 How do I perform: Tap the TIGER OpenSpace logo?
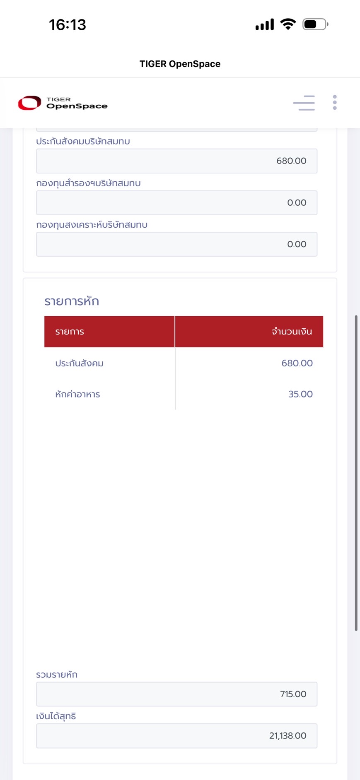[x=63, y=103]
